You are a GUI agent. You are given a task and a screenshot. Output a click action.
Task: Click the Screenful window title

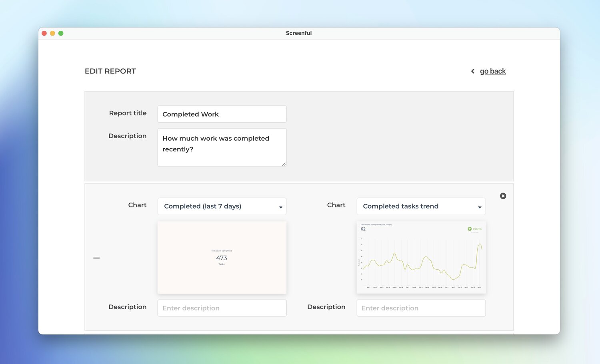[x=299, y=33]
